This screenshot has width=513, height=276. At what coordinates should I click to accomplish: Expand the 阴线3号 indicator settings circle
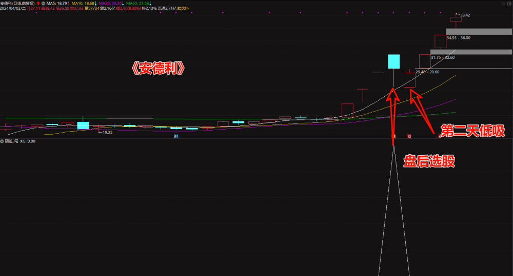click(x=2, y=141)
